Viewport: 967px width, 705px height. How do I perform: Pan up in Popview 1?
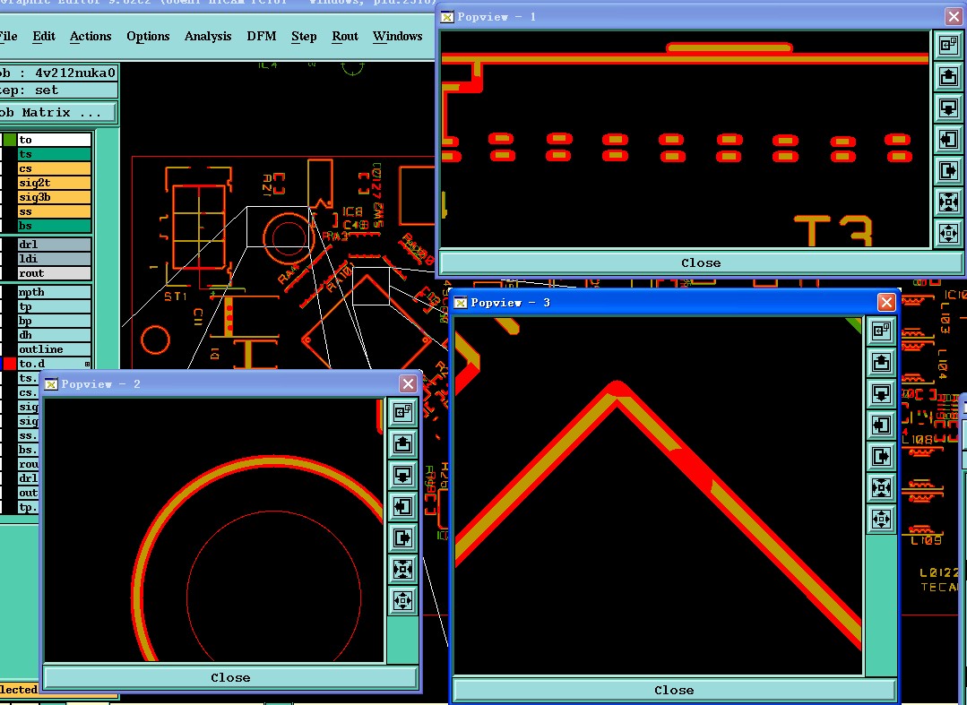(x=948, y=76)
